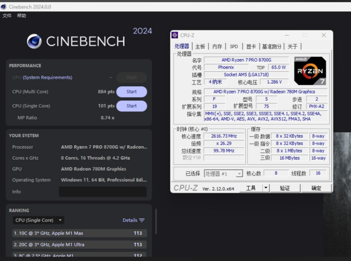Click the Cinebench sphere logo
This screenshot has width=351, height=261.
[34, 41]
